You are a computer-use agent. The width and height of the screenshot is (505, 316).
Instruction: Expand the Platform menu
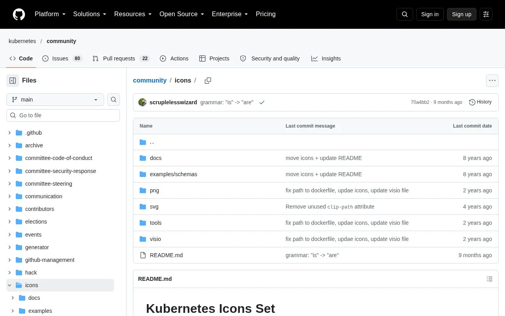(x=50, y=14)
